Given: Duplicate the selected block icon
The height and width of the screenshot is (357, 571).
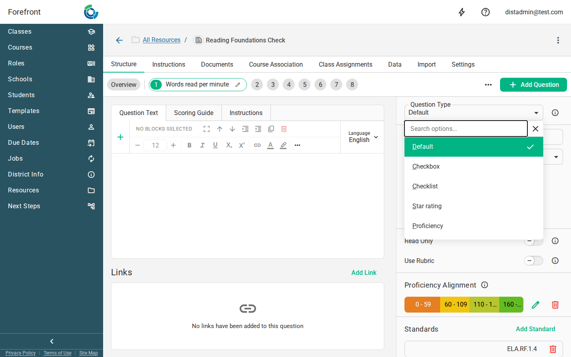Looking at the screenshot, I should 271,129.
